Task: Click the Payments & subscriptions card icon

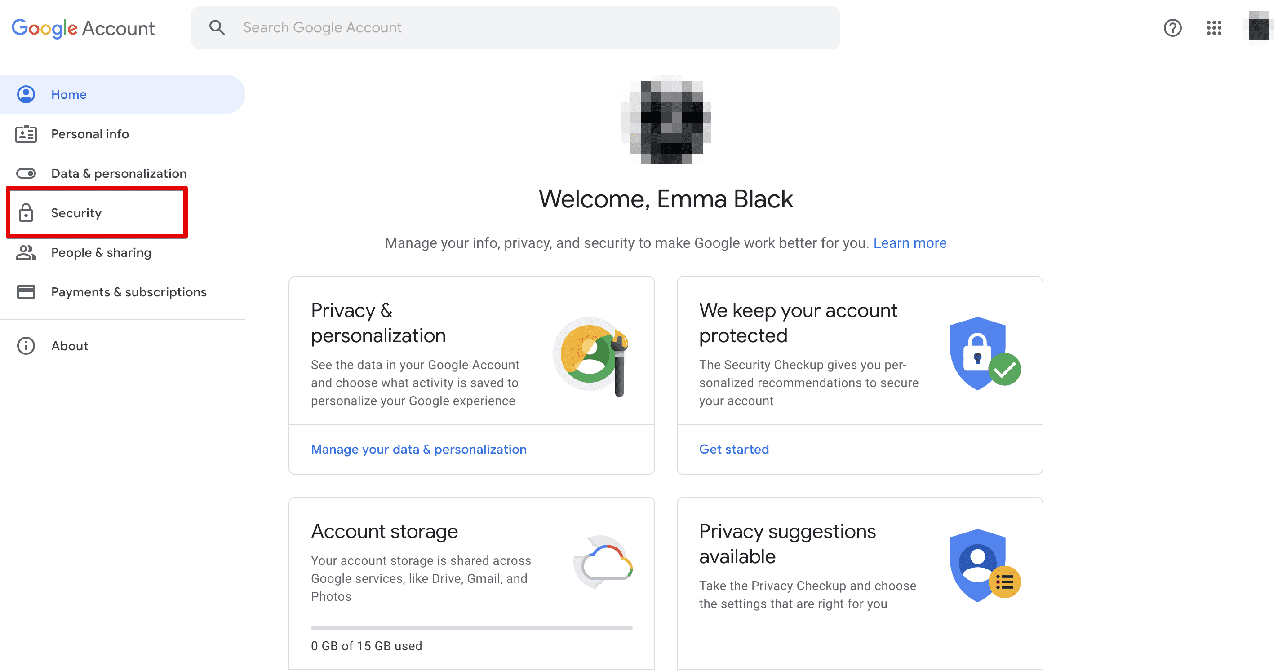Action: coord(26,291)
